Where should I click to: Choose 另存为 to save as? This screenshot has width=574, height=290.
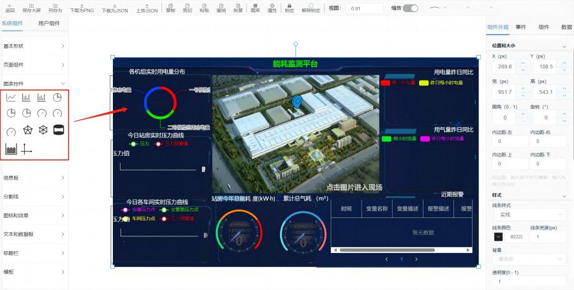click(55, 8)
